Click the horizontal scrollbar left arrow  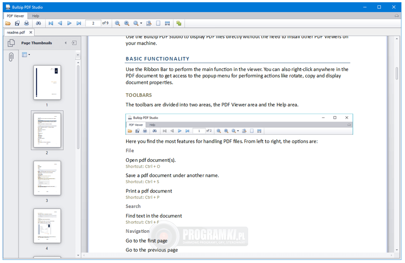coord(84,255)
